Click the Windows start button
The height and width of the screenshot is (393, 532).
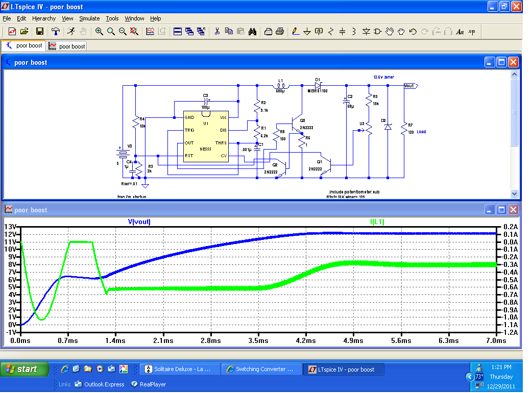(x=25, y=369)
